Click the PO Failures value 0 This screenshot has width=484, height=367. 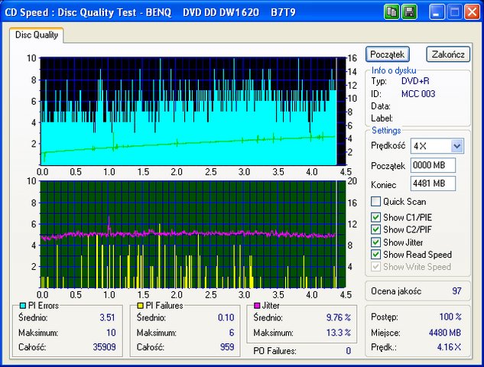(348, 351)
